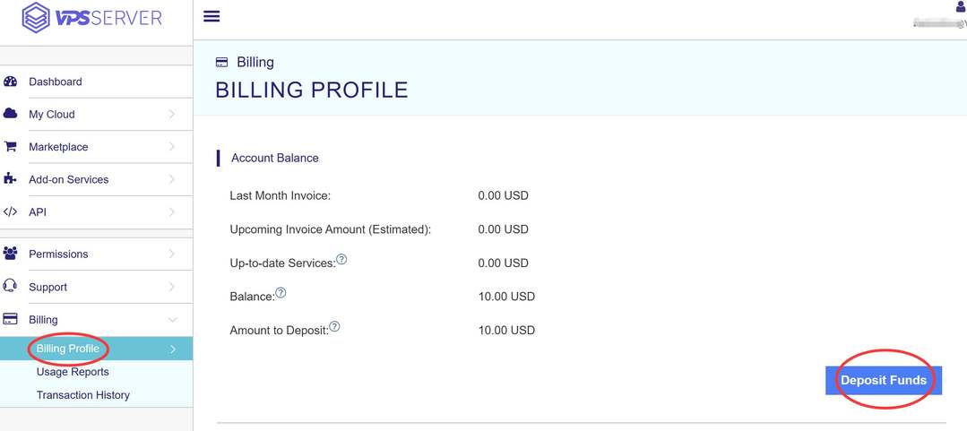Viewport: 967px width, 431px height.
Task: Select the Billing Profile menu item
Action: coord(96,349)
